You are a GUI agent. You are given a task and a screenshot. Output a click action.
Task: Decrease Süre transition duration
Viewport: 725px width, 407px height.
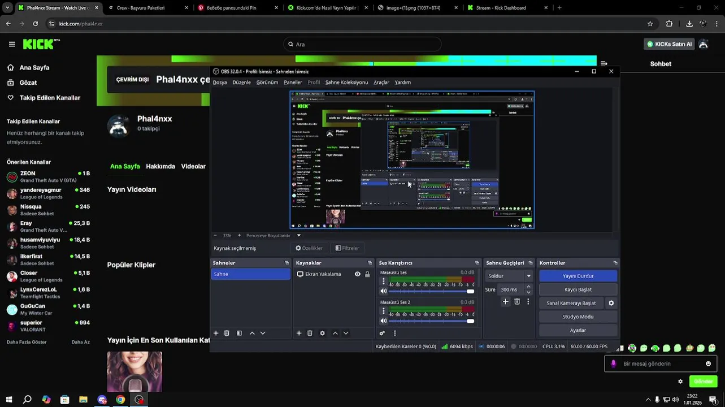point(528,292)
